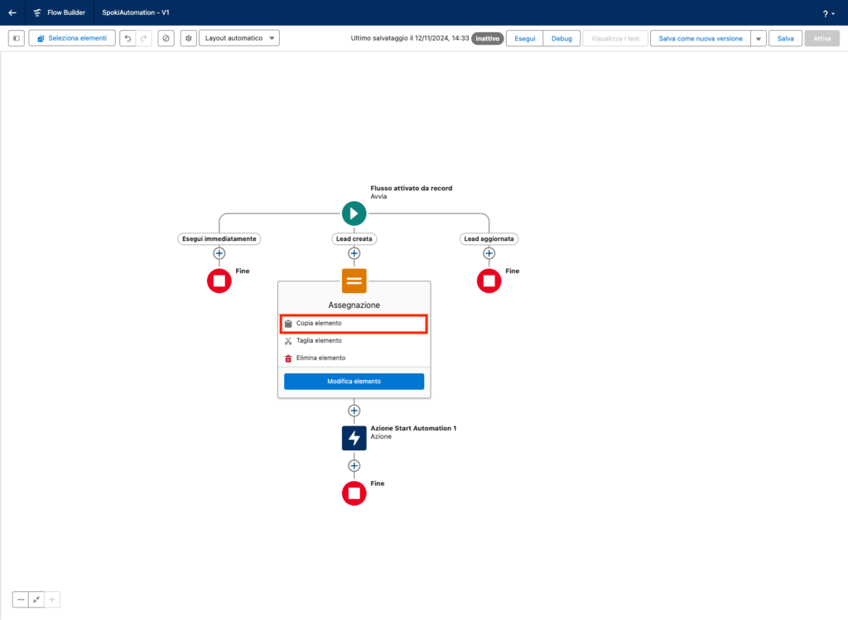Viewport: 848px width, 620px height.
Task: Select the orange Assegnazione element icon
Action: (354, 281)
